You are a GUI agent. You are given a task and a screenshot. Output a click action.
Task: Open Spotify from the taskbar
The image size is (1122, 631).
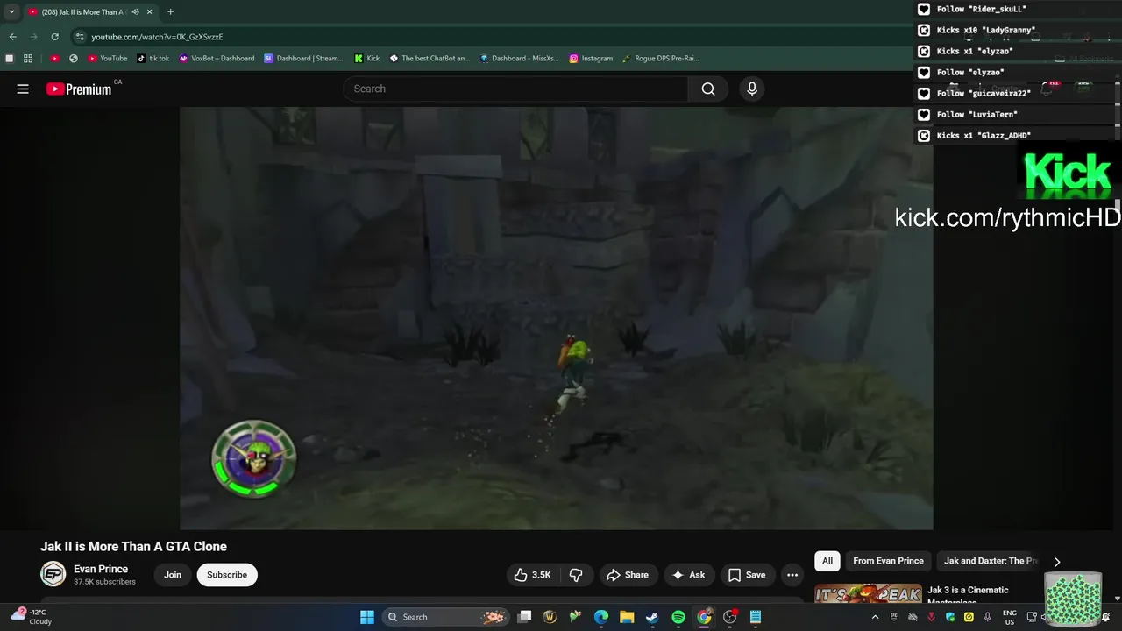click(x=678, y=617)
